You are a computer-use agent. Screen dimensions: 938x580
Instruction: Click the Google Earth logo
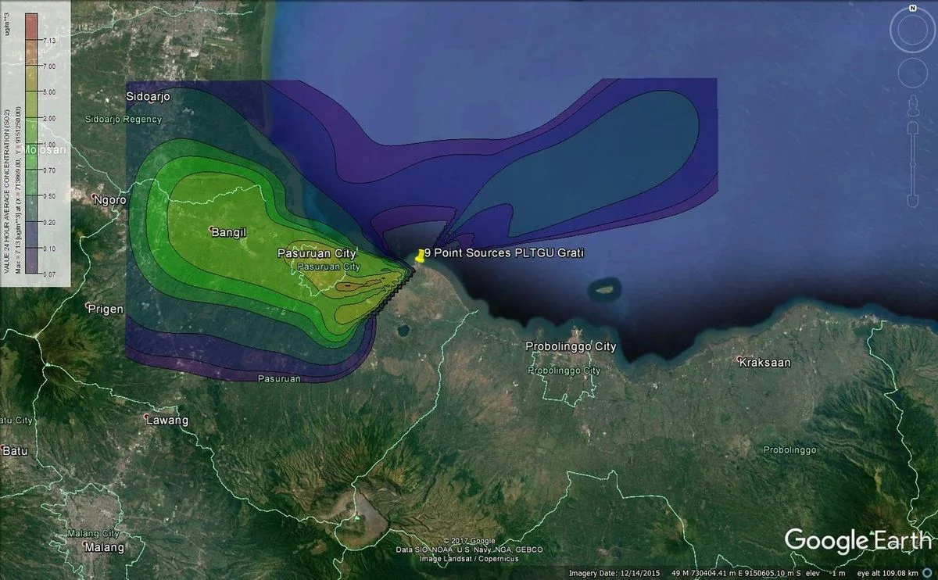(857, 540)
